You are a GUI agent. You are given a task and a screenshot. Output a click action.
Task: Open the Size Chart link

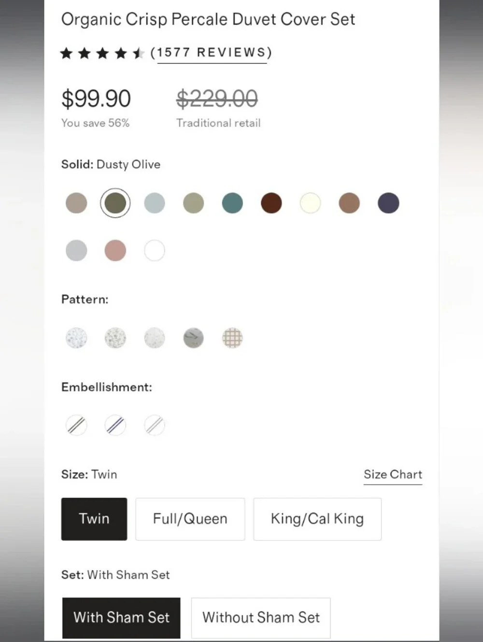pos(393,474)
